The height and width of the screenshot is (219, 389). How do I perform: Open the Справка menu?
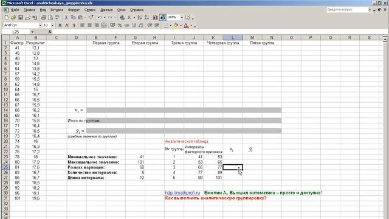137,10
